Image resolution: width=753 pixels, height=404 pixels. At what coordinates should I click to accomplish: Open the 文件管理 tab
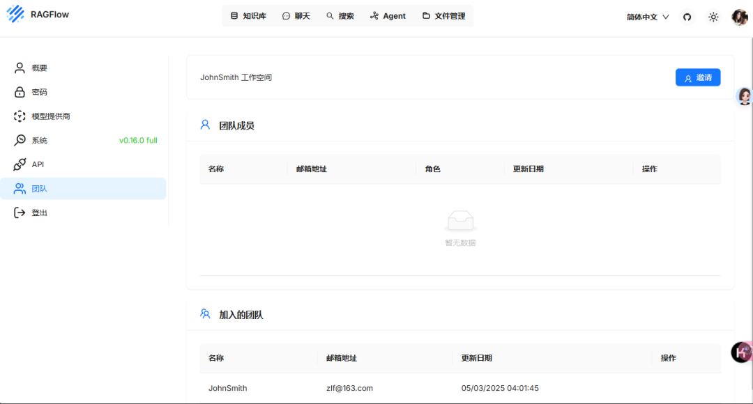(x=443, y=16)
